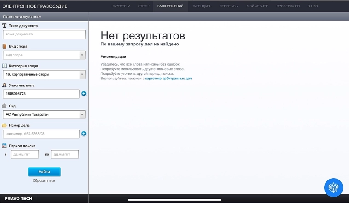The image size is (349, 203).
Task: Open the КАРТОТЕКА tab
Action: tap(121, 6)
